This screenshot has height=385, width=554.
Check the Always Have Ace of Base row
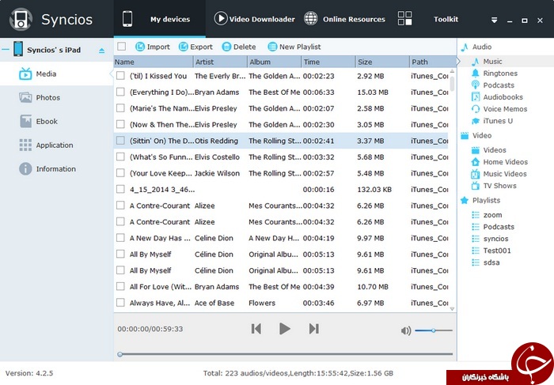pos(120,303)
